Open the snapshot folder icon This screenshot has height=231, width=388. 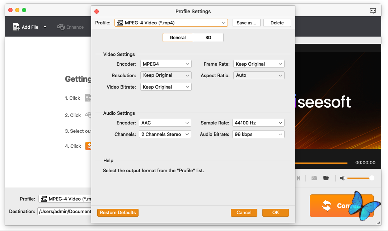coord(326,178)
